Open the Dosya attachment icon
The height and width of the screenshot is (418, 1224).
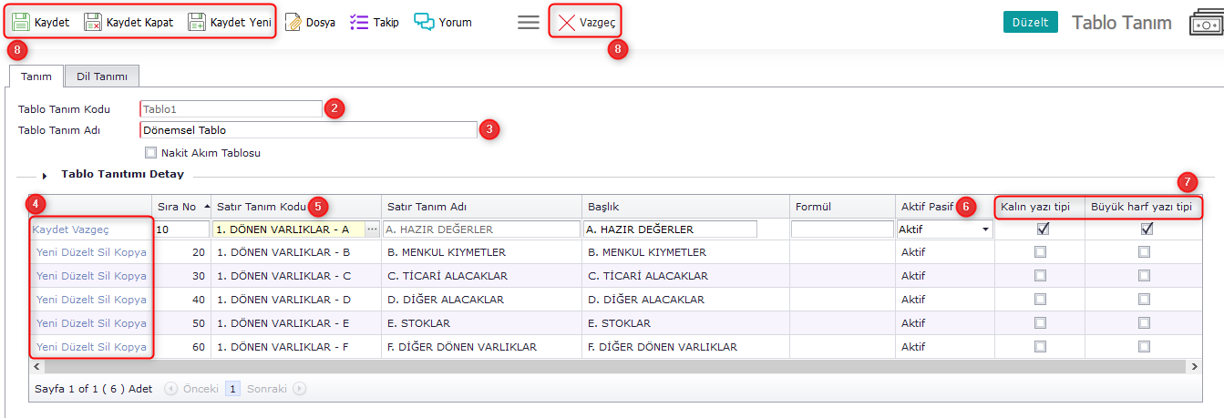pyautogui.click(x=293, y=22)
